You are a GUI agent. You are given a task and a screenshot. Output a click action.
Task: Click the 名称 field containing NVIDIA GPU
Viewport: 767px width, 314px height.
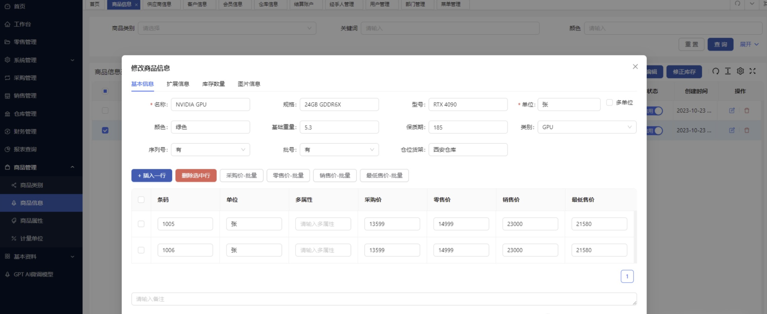click(x=210, y=105)
